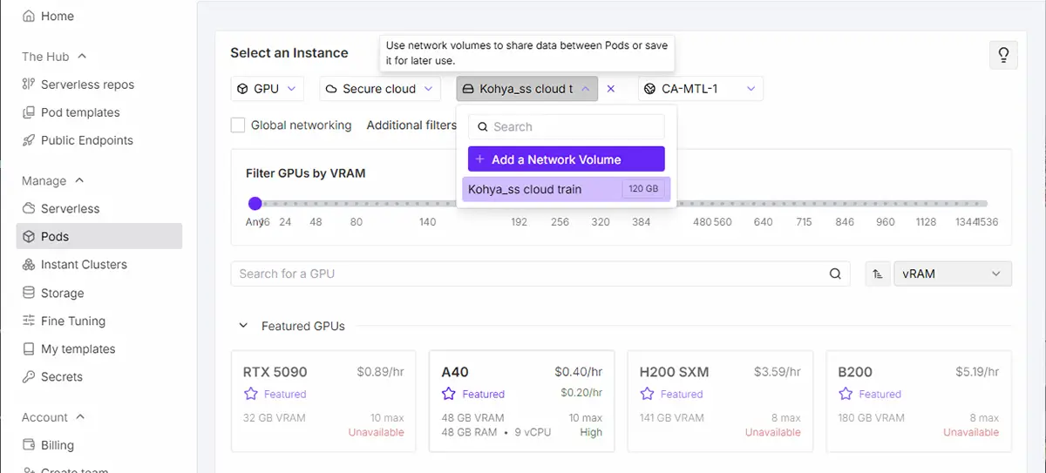Open Serverless in the sidebar
Screen dimensions: 1046x473
[x=70, y=209]
